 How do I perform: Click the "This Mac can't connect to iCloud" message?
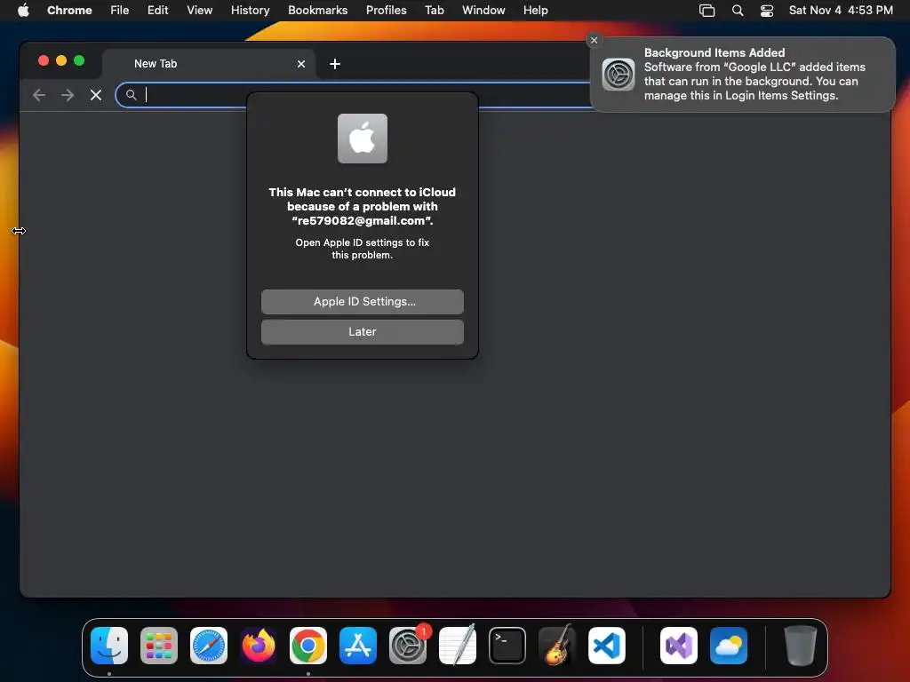tap(363, 206)
